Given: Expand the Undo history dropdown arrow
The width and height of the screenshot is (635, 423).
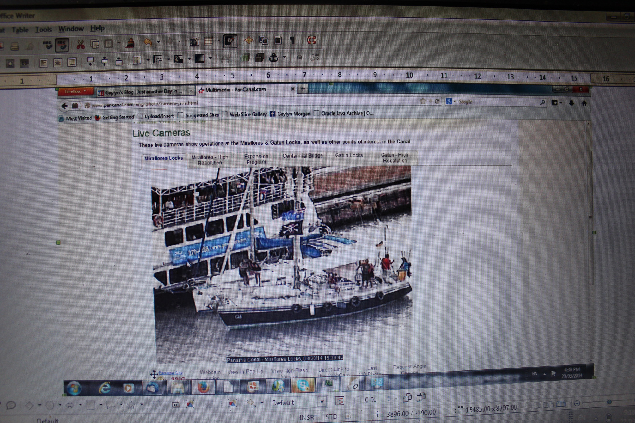Looking at the screenshot, I should pyautogui.click(x=158, y=42).
